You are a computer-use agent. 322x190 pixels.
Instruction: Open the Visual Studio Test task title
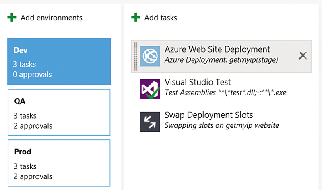point(198,82)
